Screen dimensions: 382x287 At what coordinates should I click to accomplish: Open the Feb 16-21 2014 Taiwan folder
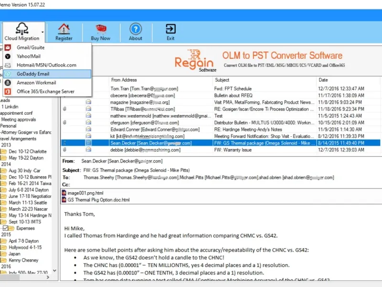30,183
